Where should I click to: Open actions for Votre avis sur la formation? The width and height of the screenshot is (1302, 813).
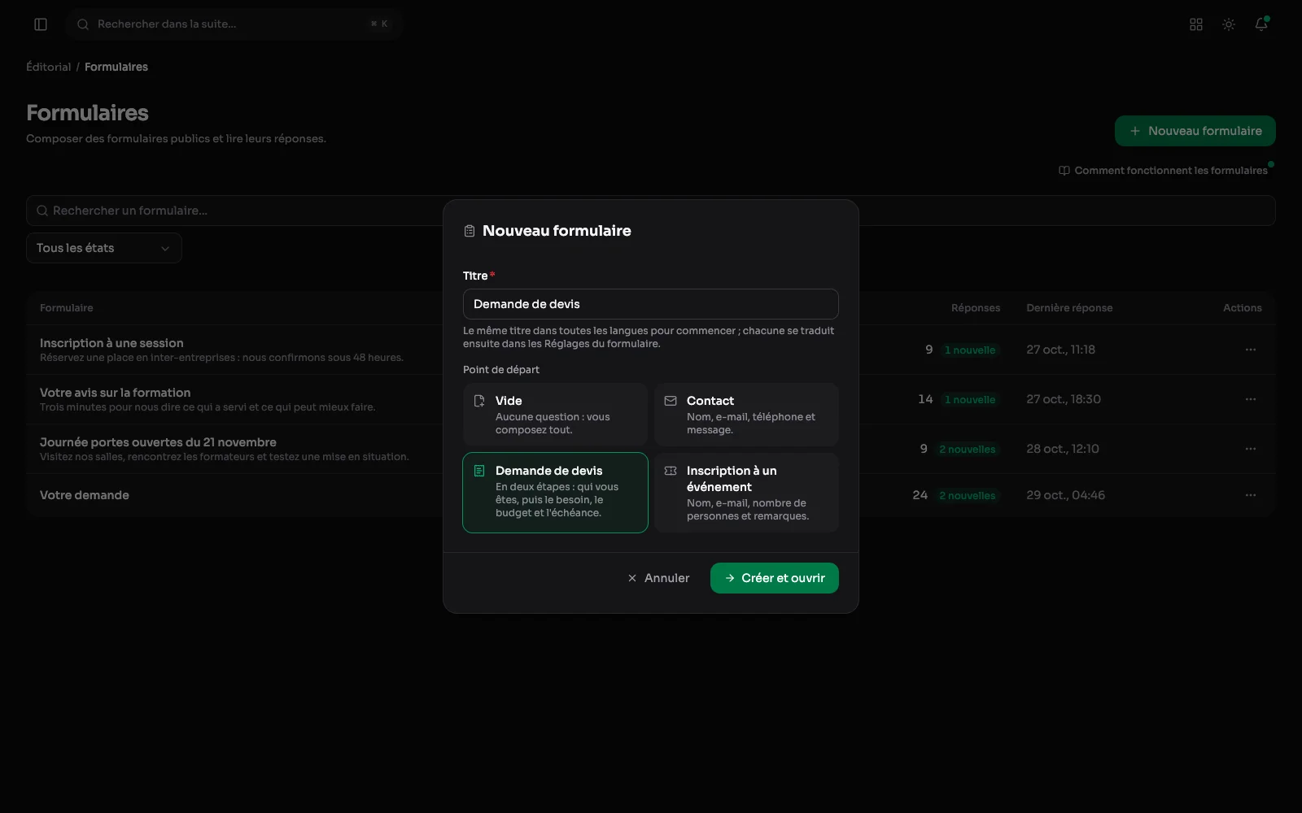1251,399
